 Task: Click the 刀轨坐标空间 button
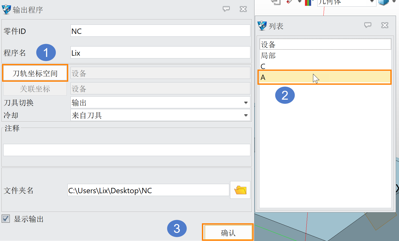point(35,73)
